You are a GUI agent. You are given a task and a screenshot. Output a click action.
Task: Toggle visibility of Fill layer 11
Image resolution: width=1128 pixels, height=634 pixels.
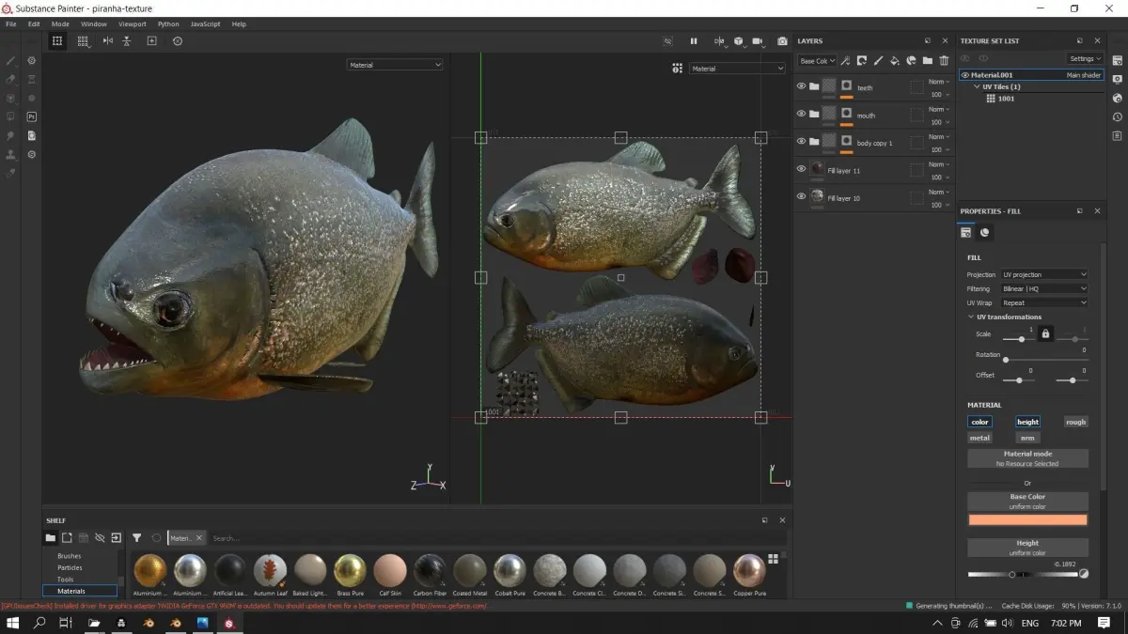pyautogui.click(x=801, y=169)
